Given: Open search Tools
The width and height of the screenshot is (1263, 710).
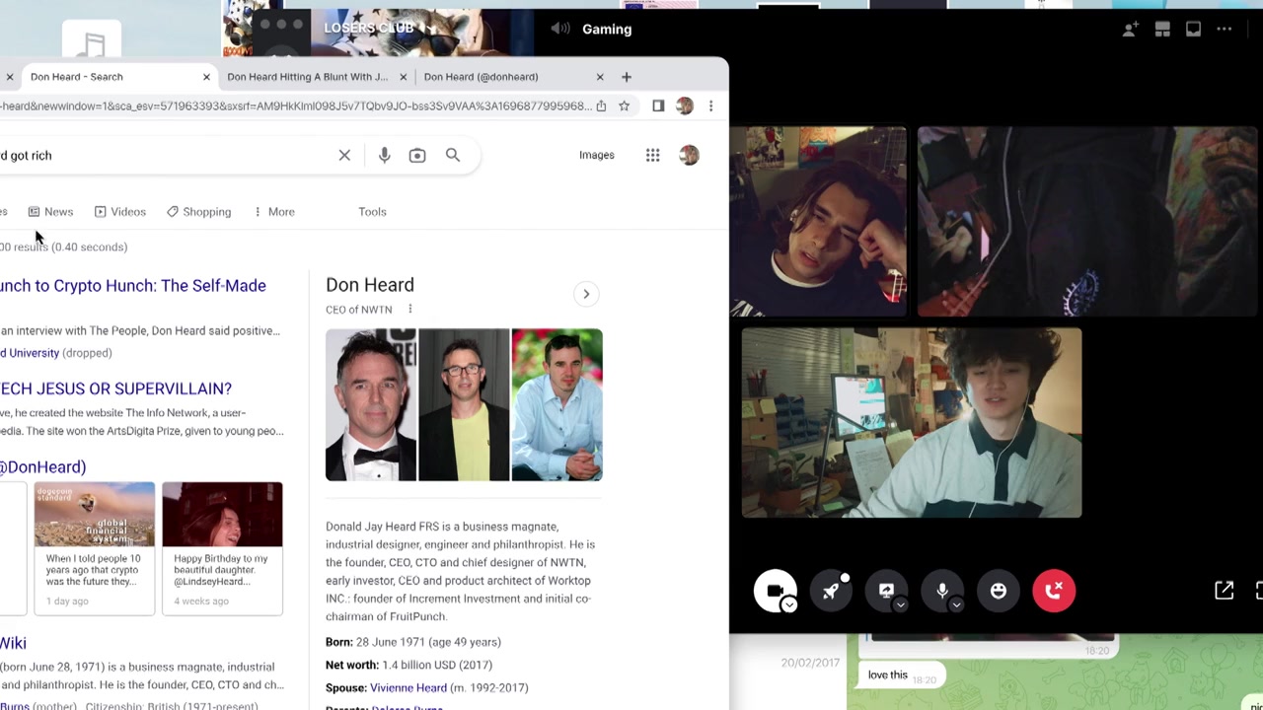Looking at the screenshot, I should [372, 212].
